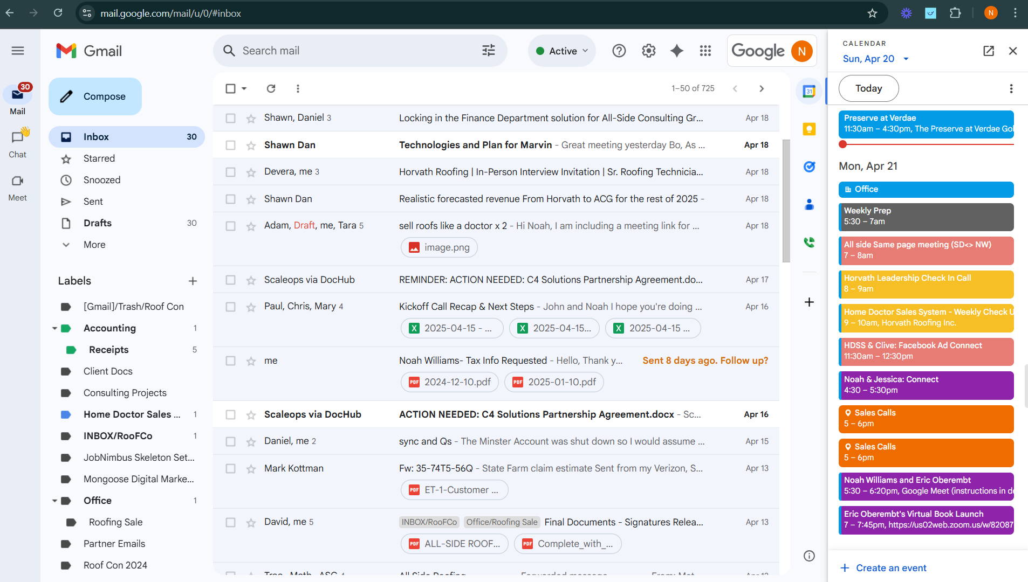Open Gemini sparkle icon in header
The image size is (1028, 582).
coord(676,51)
